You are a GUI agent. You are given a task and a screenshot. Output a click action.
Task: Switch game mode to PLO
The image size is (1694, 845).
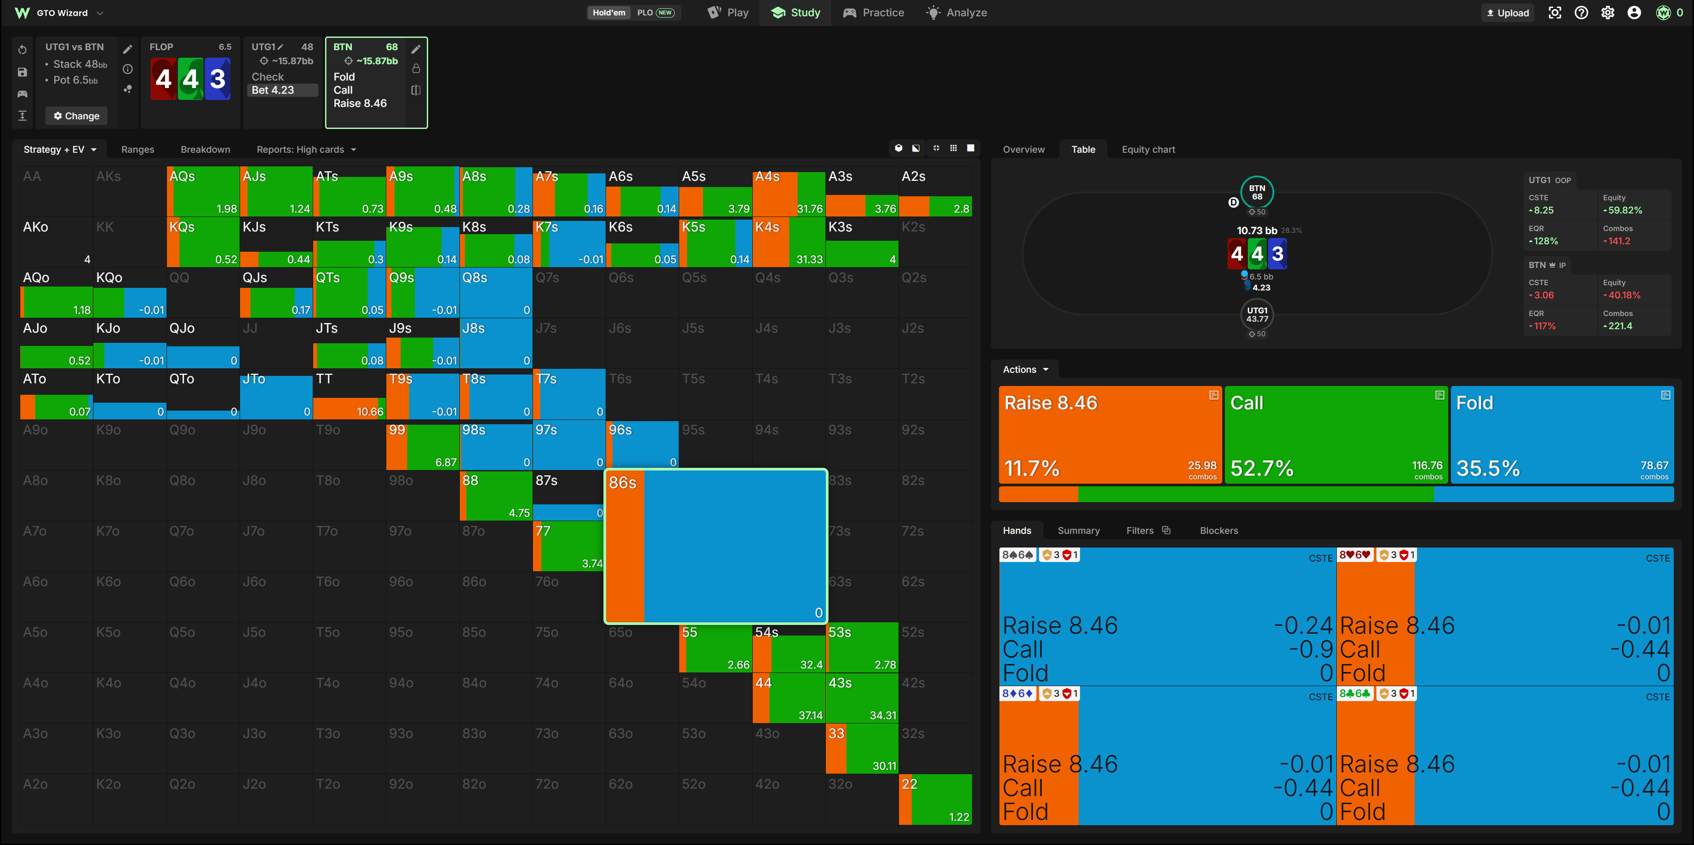656,12
